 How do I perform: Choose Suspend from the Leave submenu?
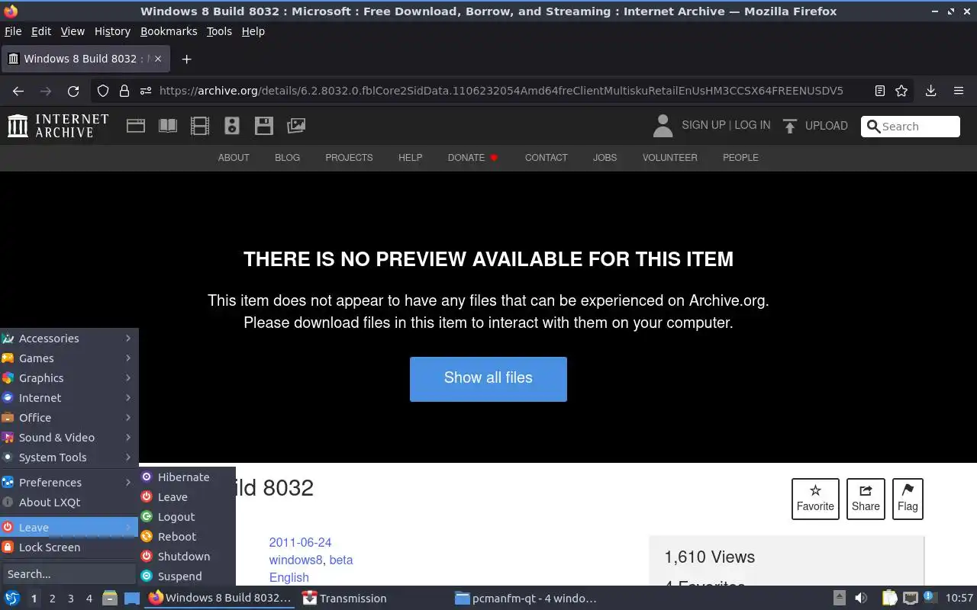pos(187,576)
